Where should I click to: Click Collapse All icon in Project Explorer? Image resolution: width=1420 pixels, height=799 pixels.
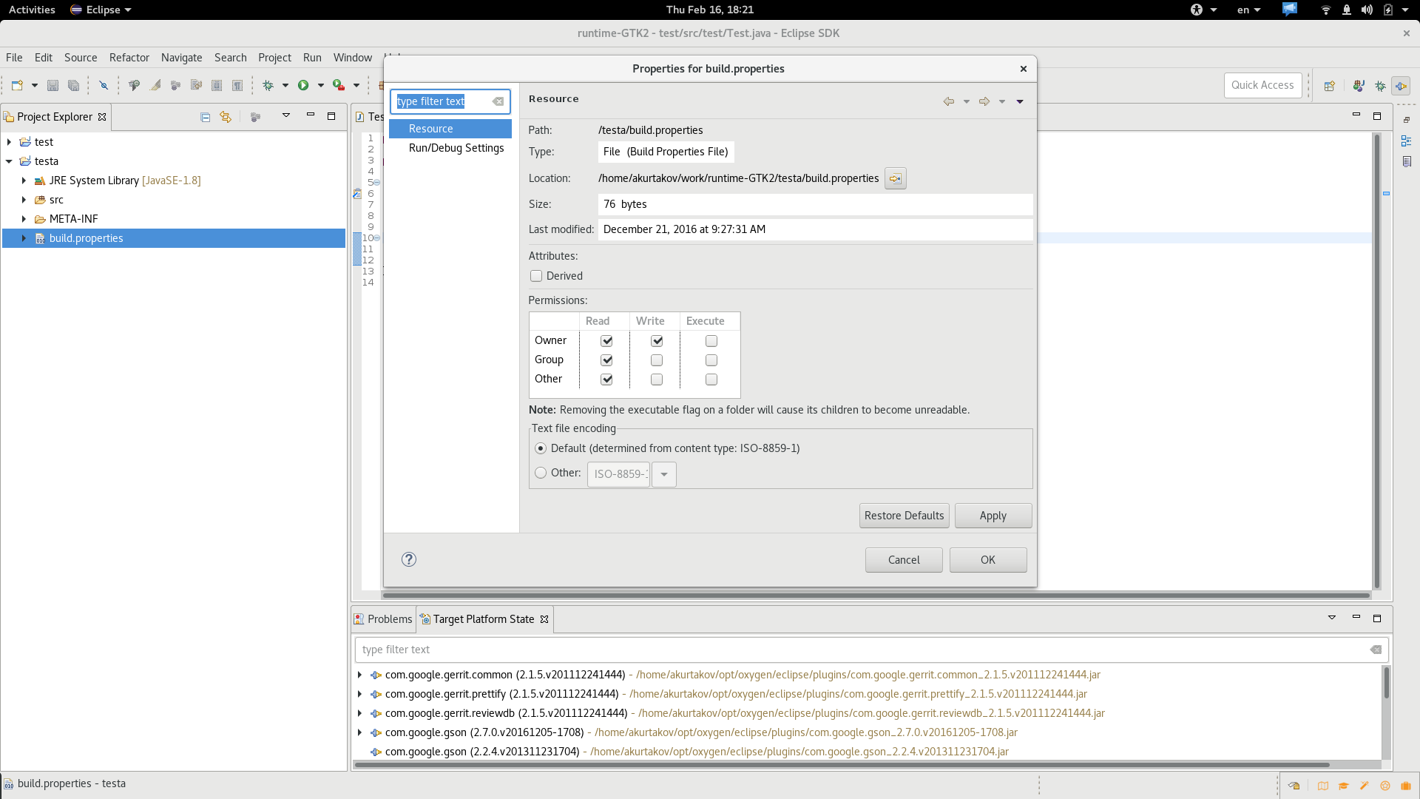tap(206, 117)
